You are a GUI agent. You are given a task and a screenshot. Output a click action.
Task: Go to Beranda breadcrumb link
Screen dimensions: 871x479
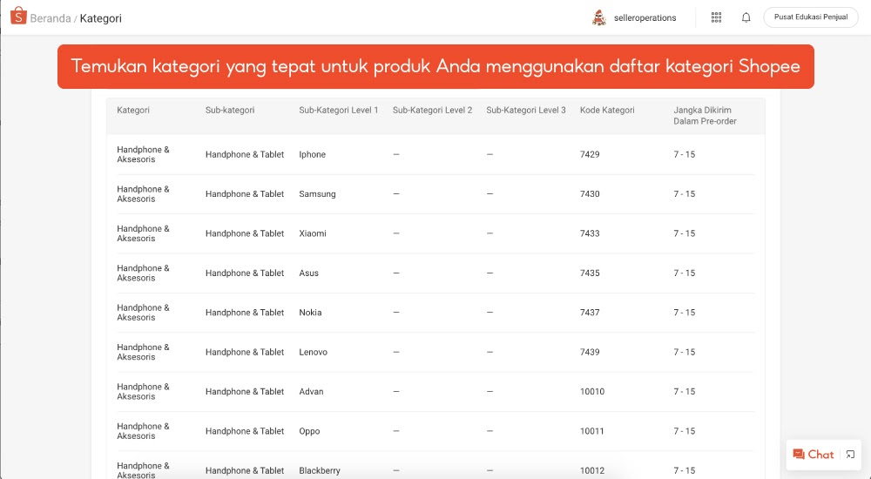pyautogui.click(x=51, y=18)
